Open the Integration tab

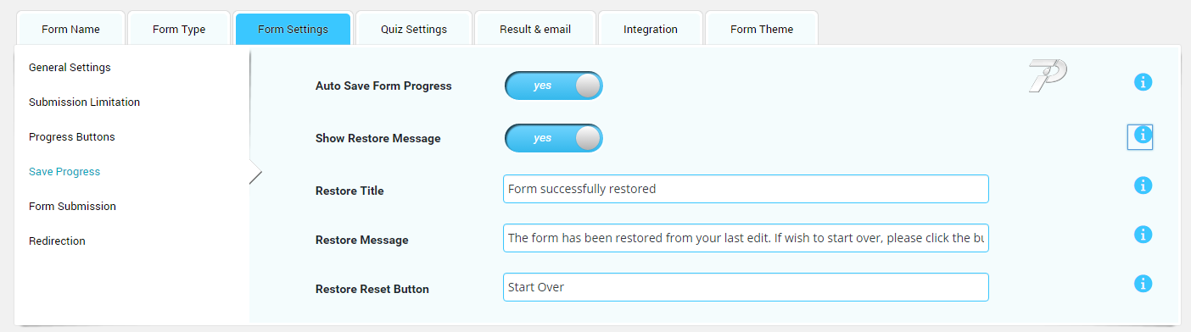point(651,29)
